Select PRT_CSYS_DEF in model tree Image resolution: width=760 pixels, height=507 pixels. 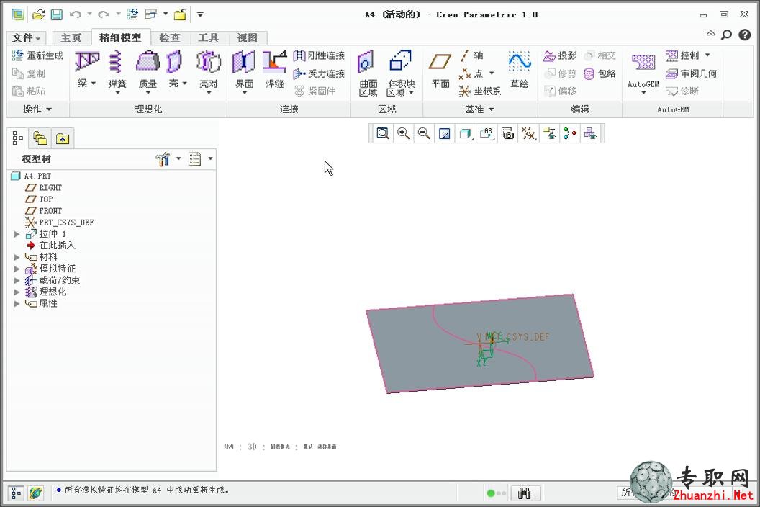coord(60,223)
